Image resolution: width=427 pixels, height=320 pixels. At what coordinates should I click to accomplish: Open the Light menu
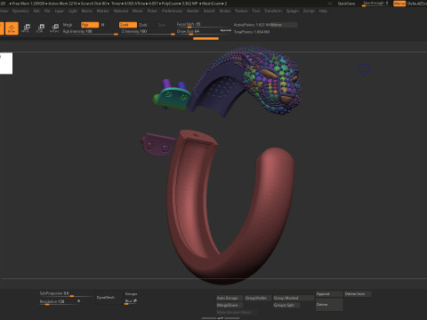point(73,11)
